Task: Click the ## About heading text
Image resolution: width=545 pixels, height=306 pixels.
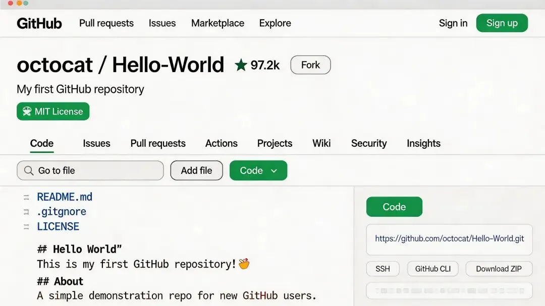Action: click(x=60, y=281)
